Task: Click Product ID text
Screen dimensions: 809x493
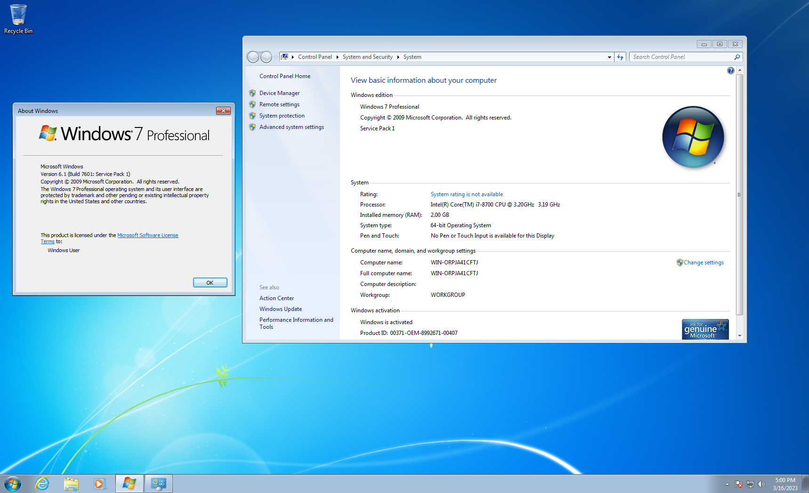Action: coord(409,333)
